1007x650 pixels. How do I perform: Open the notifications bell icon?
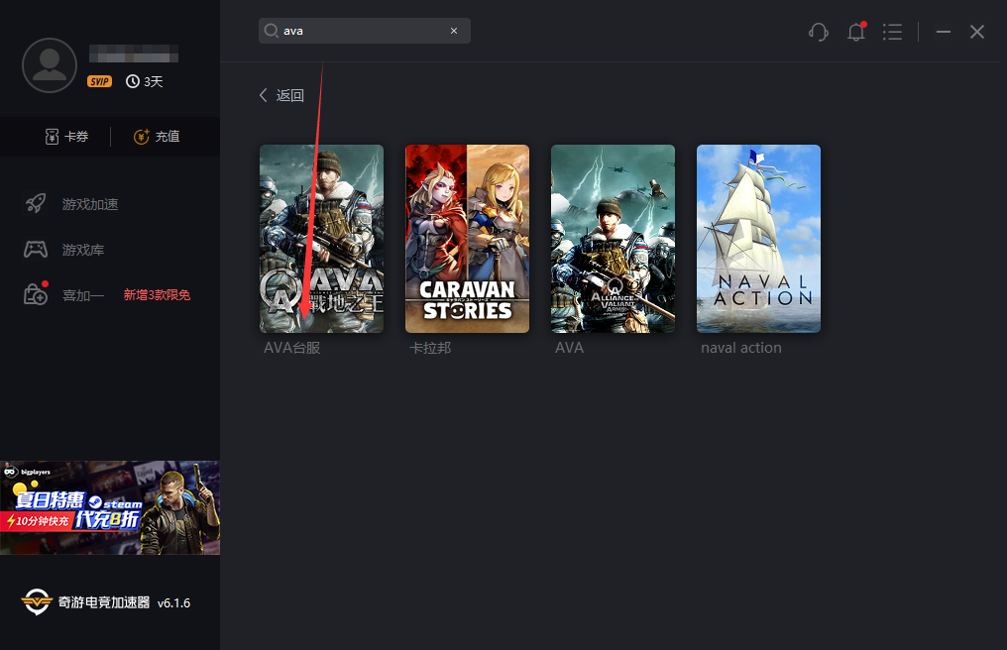tap(856, 32)
